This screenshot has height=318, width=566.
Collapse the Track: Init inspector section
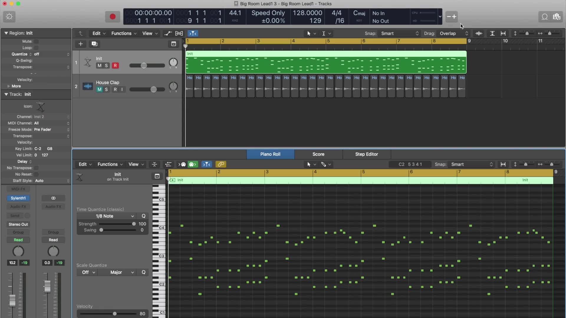point(6,94)
